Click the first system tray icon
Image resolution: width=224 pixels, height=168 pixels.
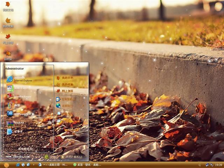[207, 165]
